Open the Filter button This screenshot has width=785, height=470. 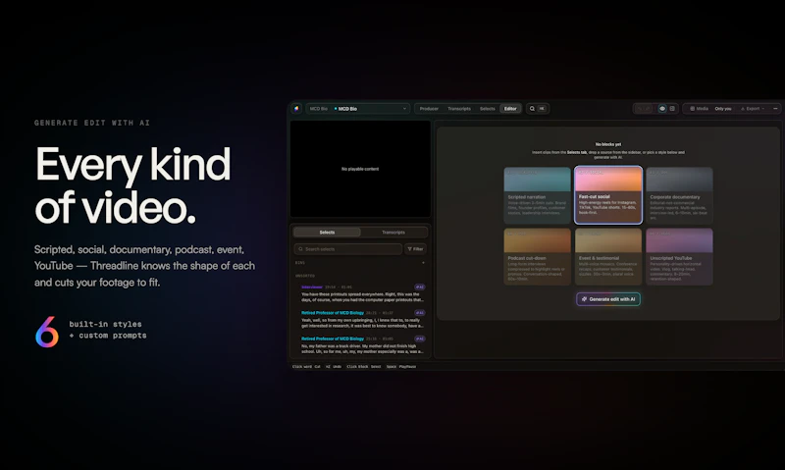point(415,249)
